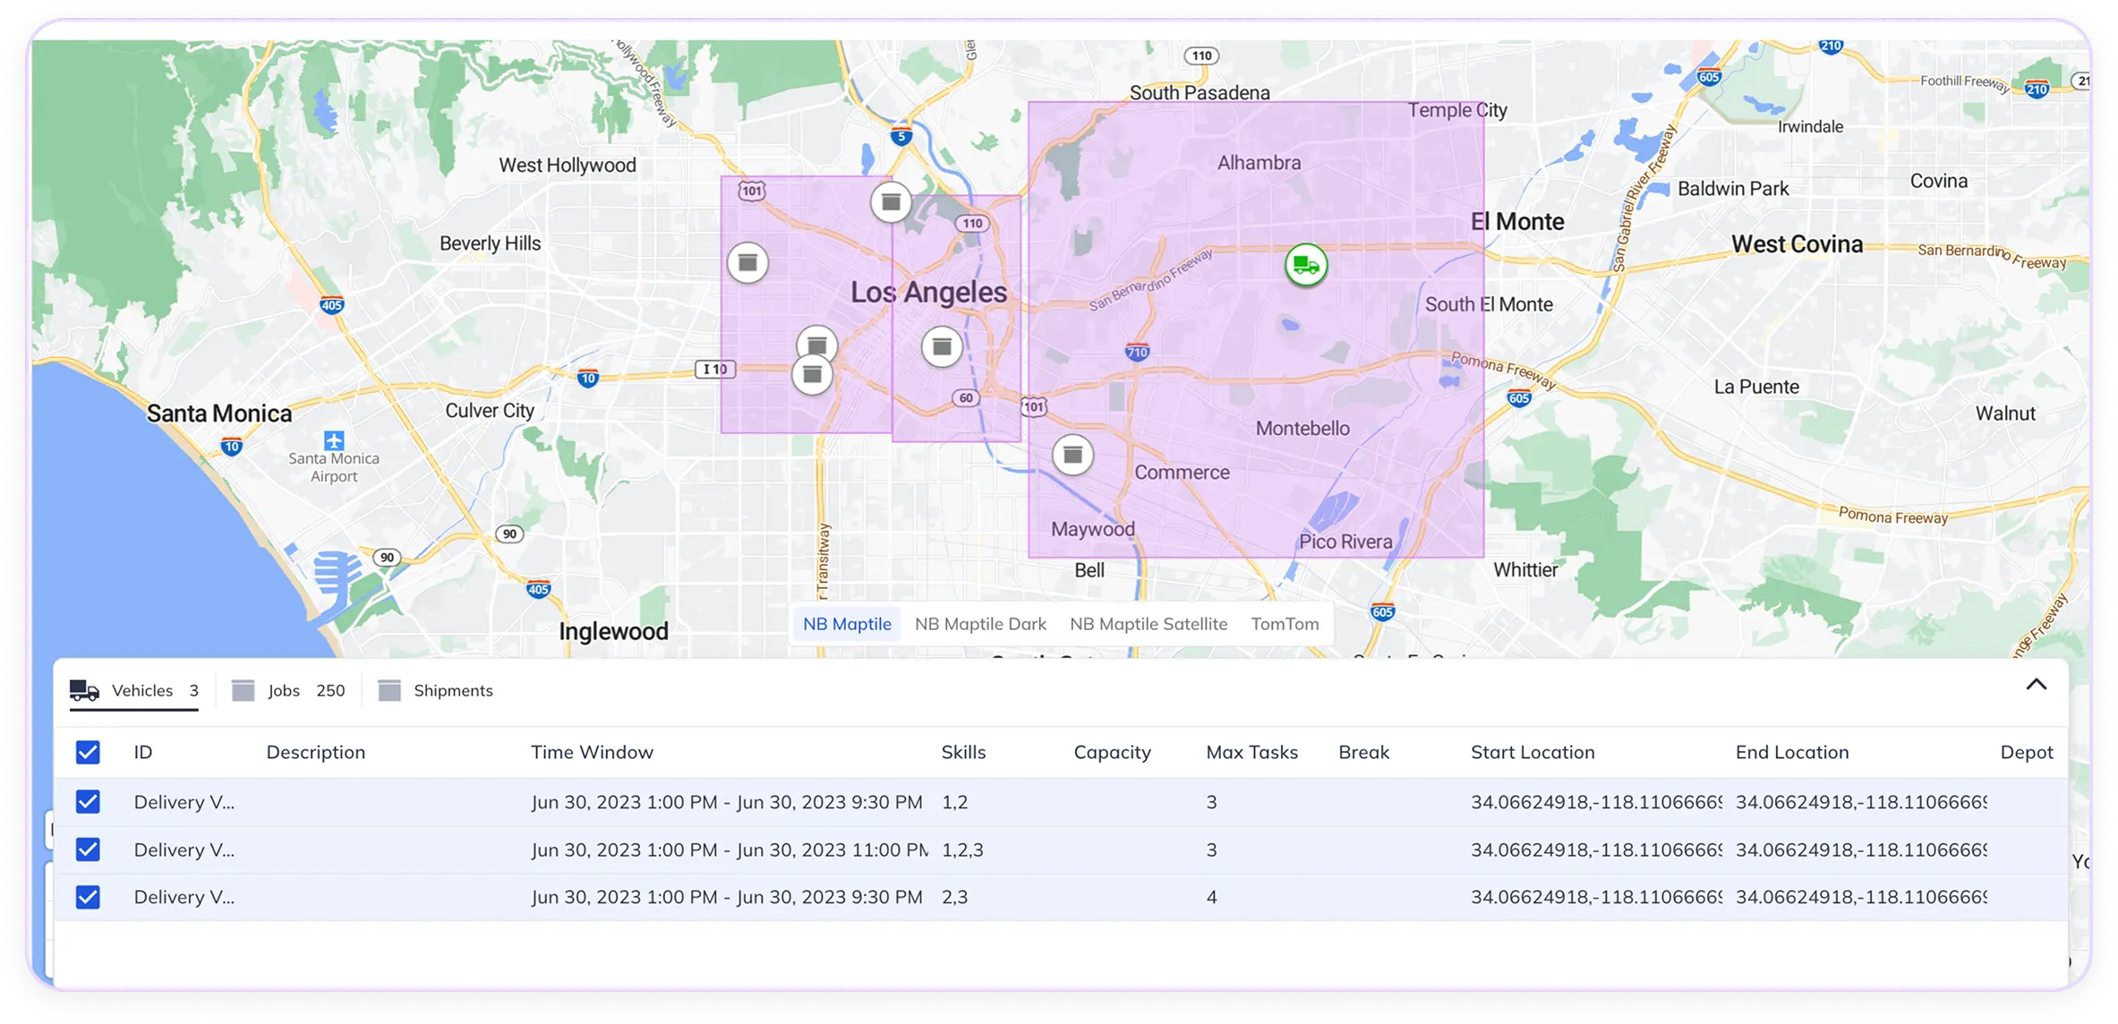Open the Vehicles tab
The height and width of the screenshot is (1024, 2118).
(134, 690)
